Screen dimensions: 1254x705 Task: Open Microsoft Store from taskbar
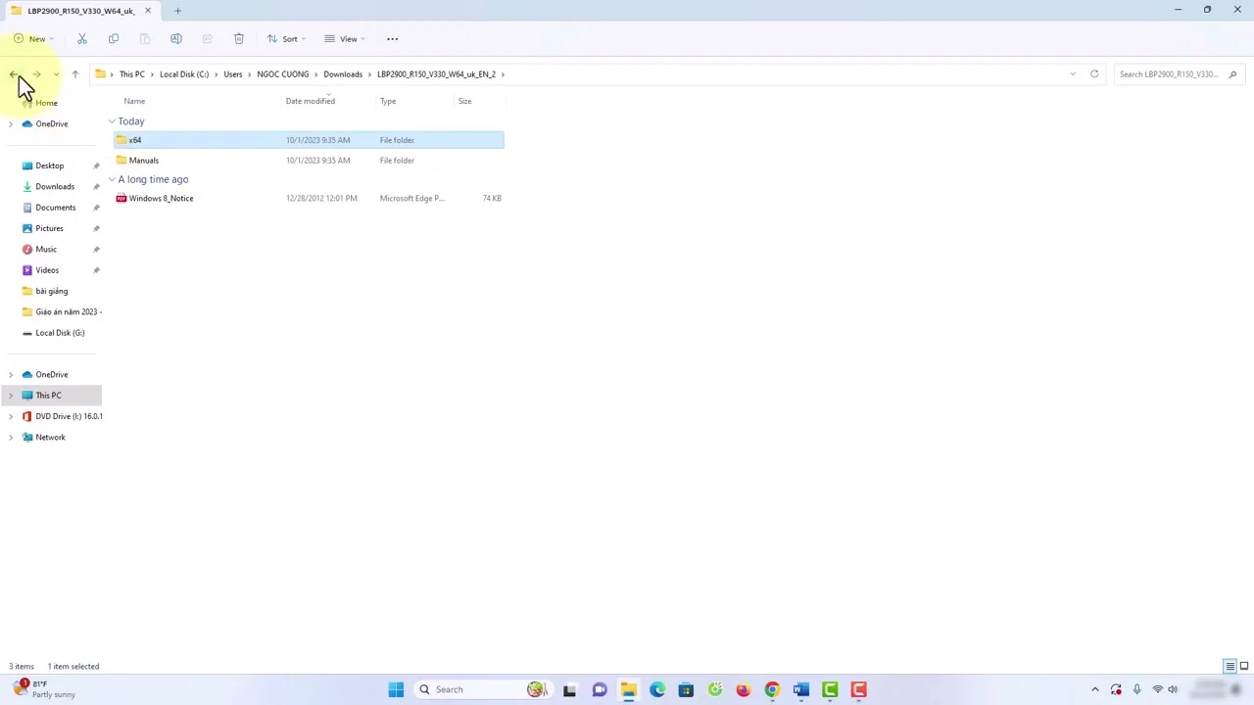(x=686, y=689)
